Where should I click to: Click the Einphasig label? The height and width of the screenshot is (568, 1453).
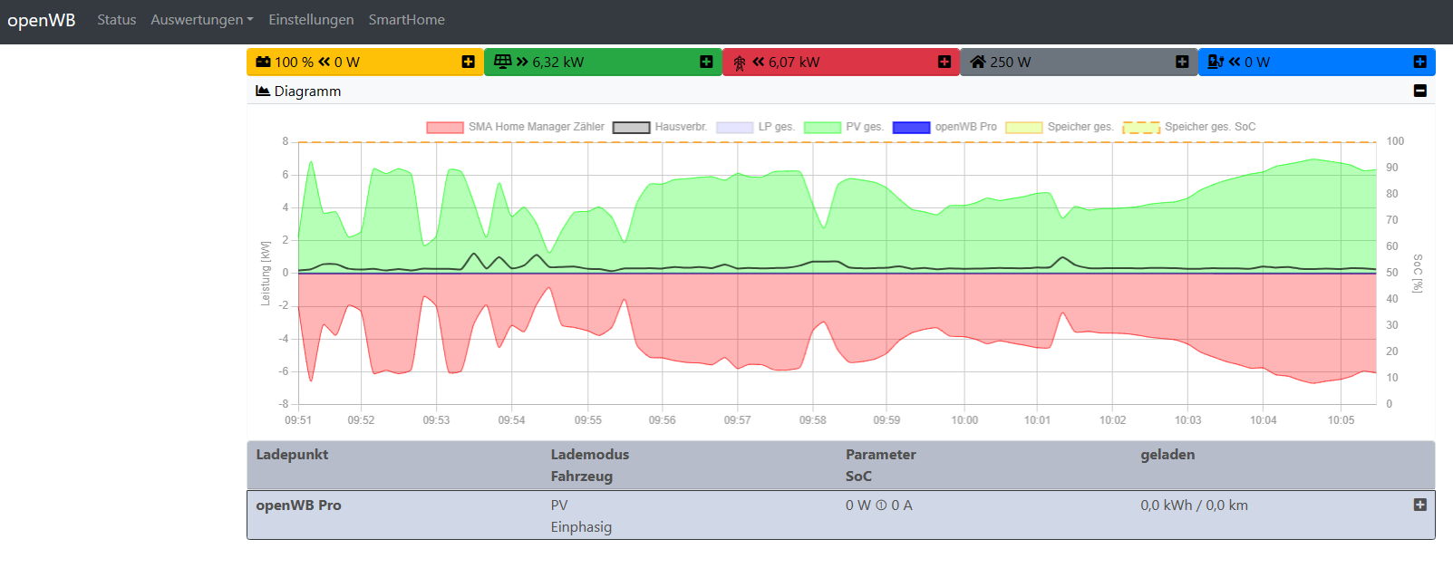(x=581, y=527)
